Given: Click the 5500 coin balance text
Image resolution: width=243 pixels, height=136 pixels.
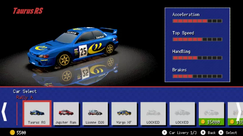Looking at the screenshot, I should click(x=21, y=133).
